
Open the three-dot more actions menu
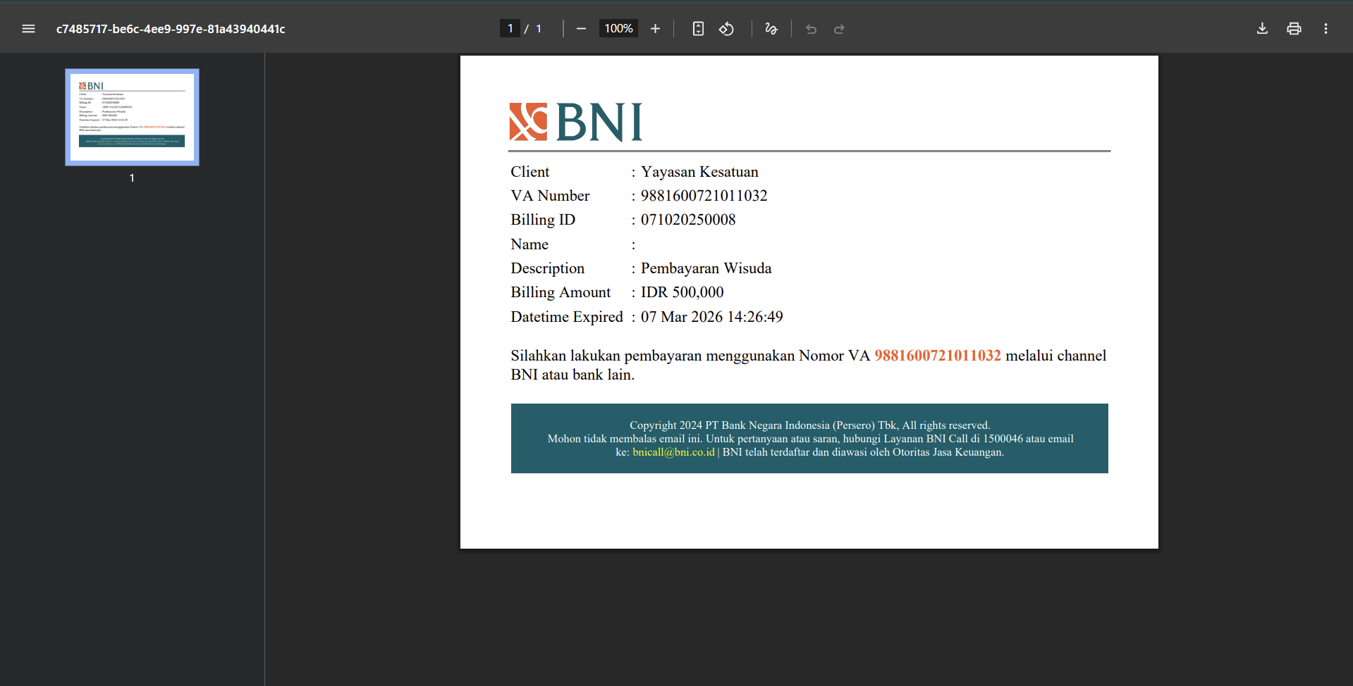(1326, 29)
